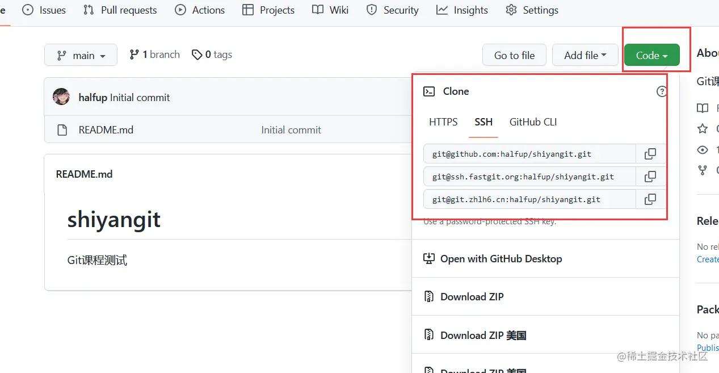Copy the git@github.com SSH URL
This screenshot has height=373, width=719.
tap(650, 154)
